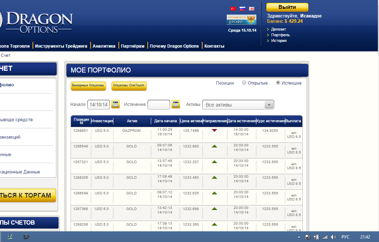
Task: Open the выводе средств sidebar link
Action: click(16, 120)
